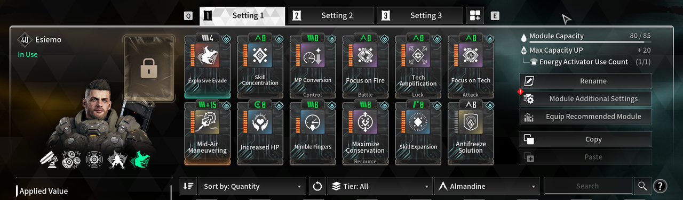
Task: Expand the Tier: All dropdown
Action: [x=380, y=186]
